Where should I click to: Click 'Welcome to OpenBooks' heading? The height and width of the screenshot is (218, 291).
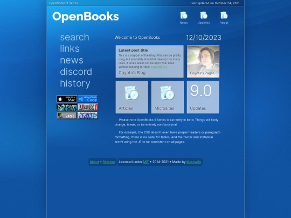pos(137,38)
